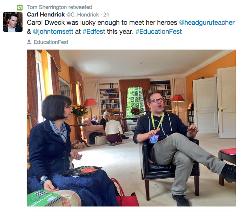240x211 pixels.
Task: Click the red handbag in the photo
Action: (x=125, y=194)
